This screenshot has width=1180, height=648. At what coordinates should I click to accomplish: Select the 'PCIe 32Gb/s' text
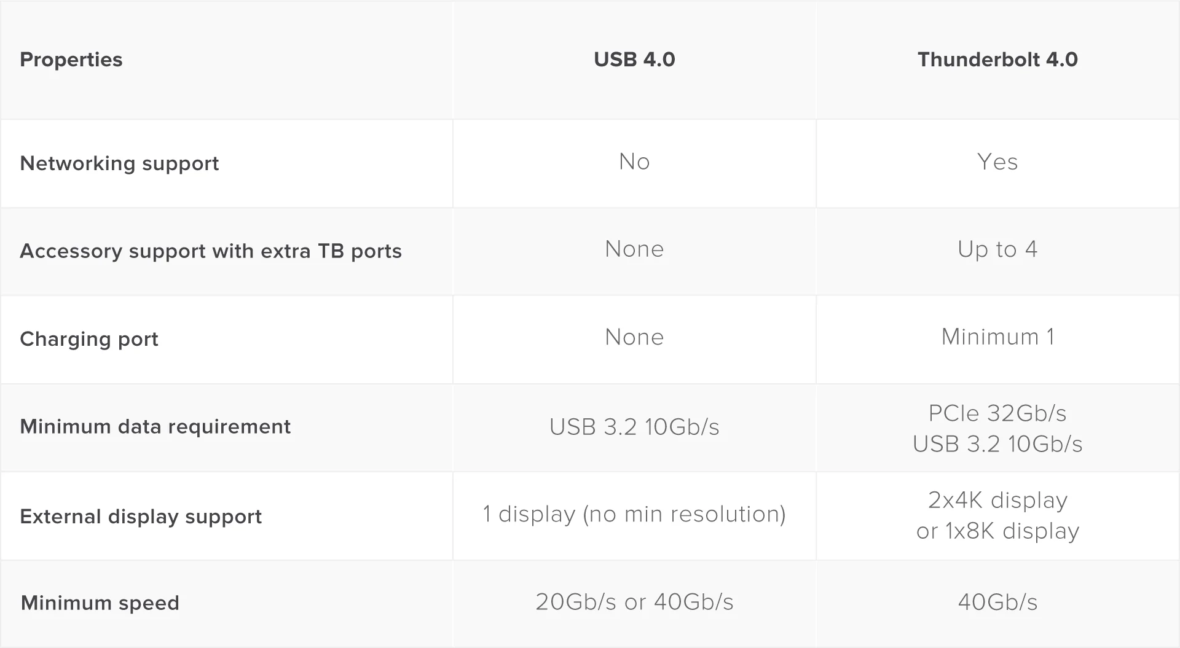point(997,413)
